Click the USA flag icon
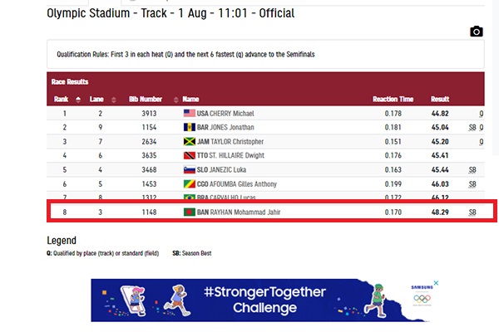Screen dimensions: 499x332 pyautogui.click(x=189, y=113)
